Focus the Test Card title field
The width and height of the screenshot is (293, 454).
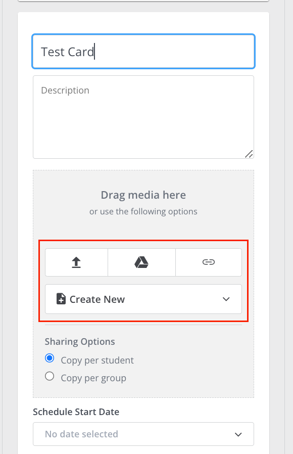[x=143, y=52]
